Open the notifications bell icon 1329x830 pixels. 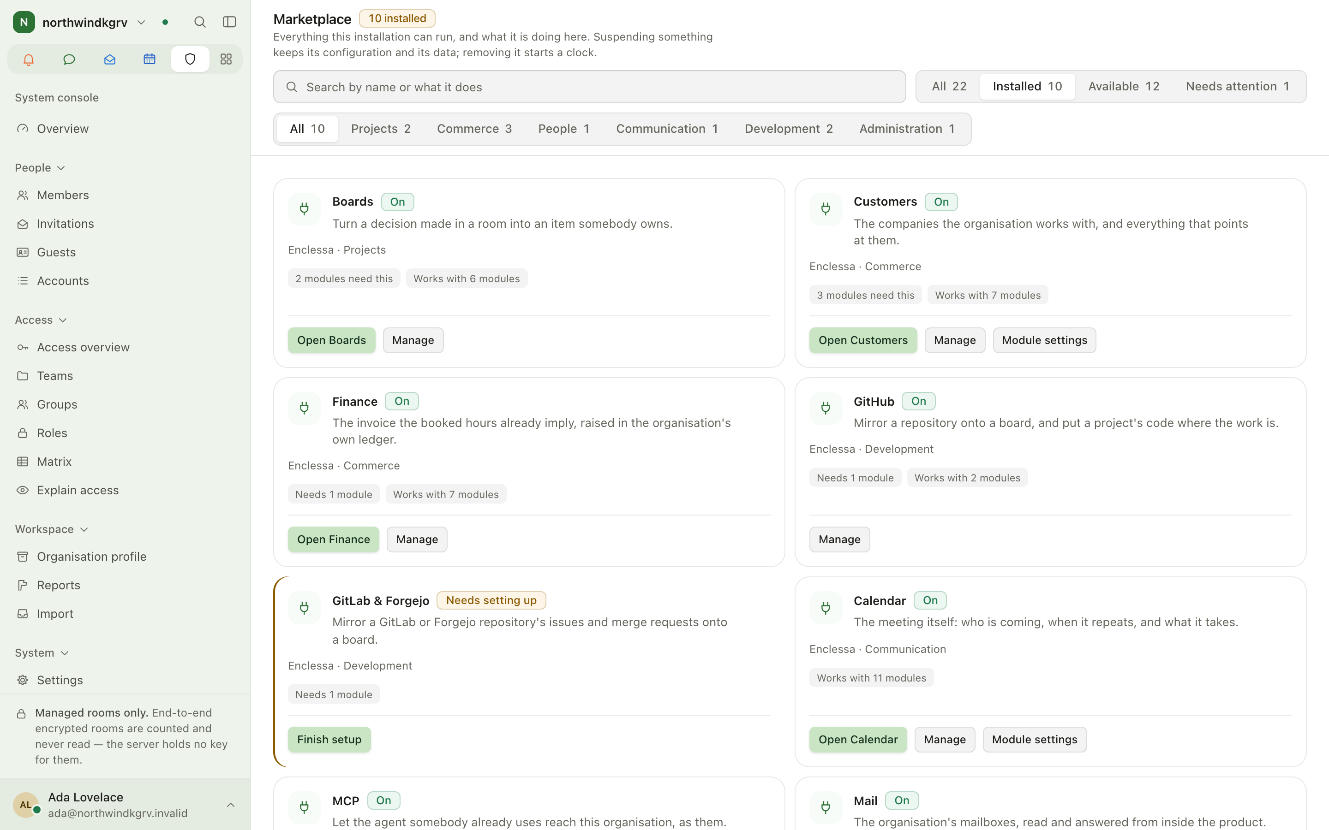point(29,59)
